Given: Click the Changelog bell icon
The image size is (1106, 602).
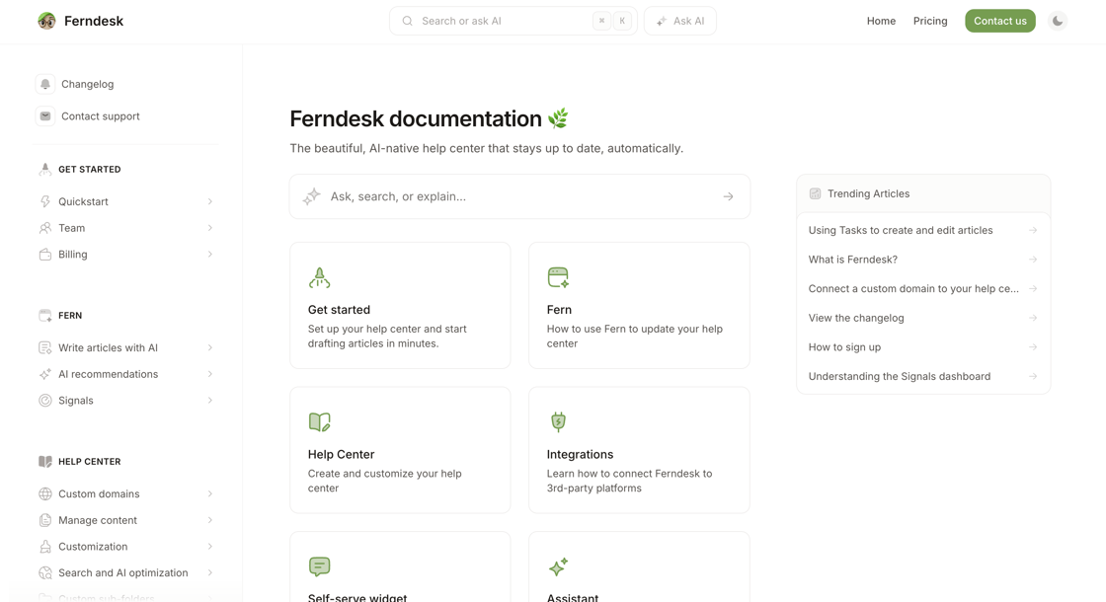Looking at the screenshot, I should 45,84.
